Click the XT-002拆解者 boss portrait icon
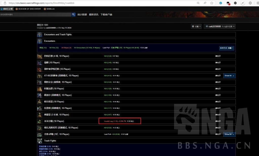 39,76
